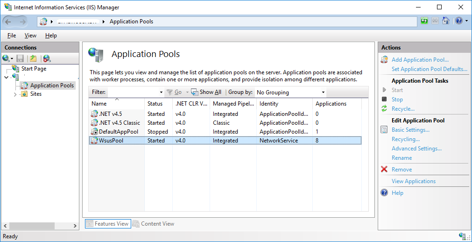Click Advanced Settings link

[416, 149]
